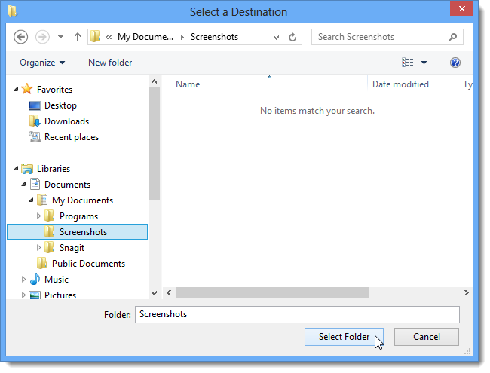Image resolution: width=490 pixels, height=373 pixels.
Task: Click the navigation pane vertical scrollbar thumb
Action: (x=154, y=143)
